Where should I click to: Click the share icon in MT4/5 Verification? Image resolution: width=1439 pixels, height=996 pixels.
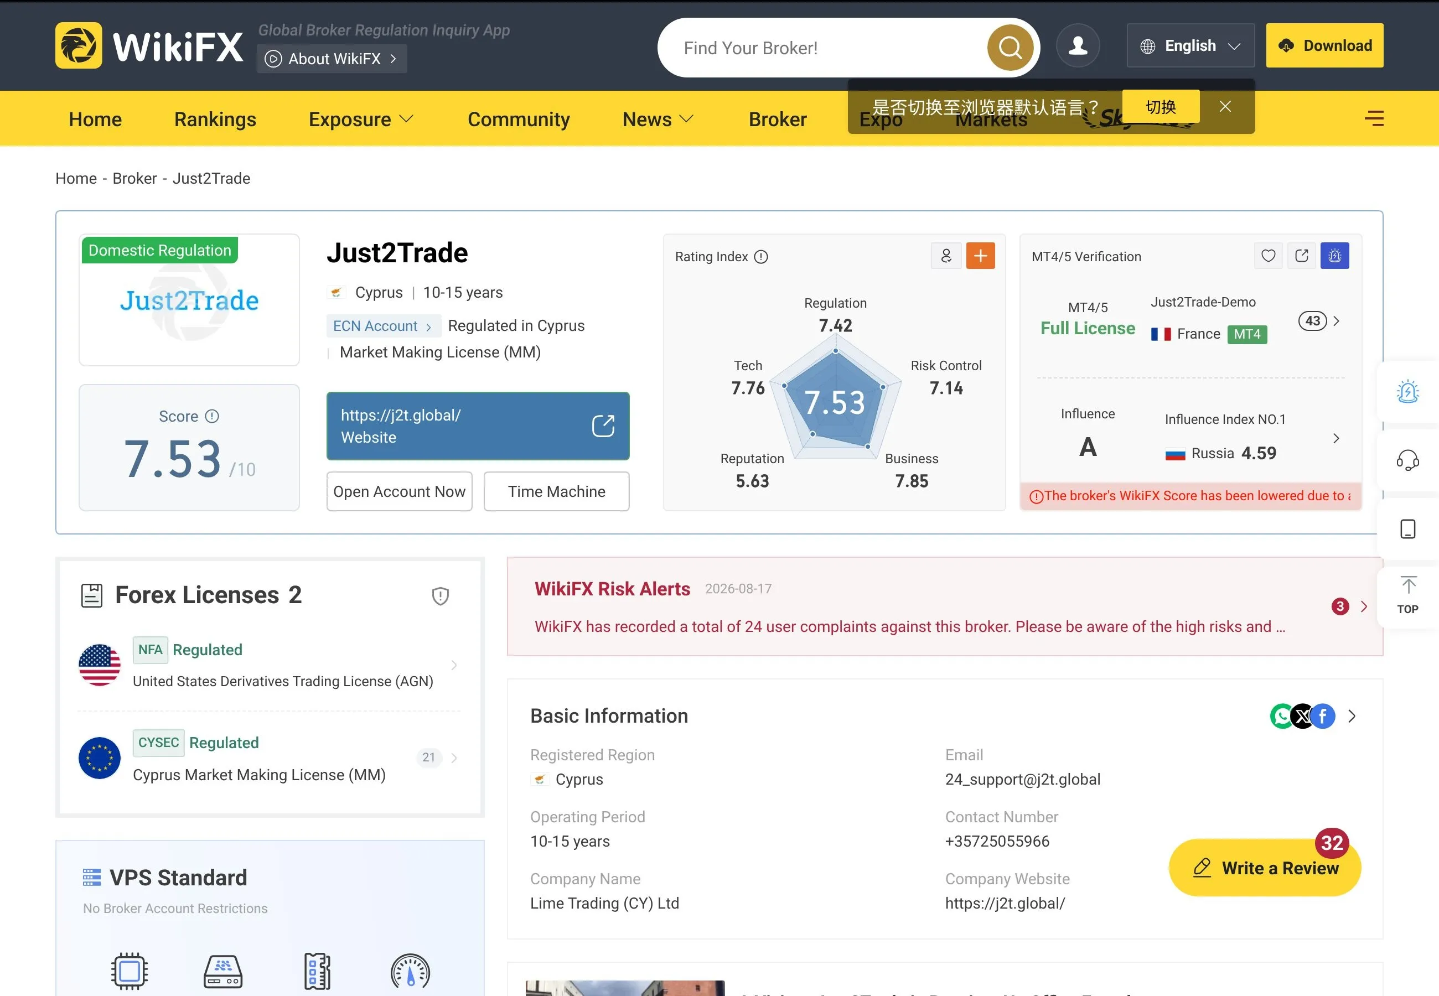[1302, 256]
